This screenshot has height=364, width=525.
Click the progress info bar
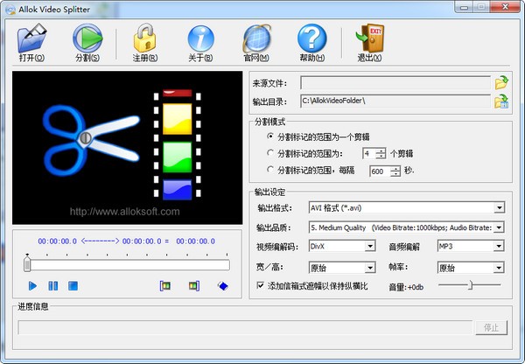click(x=245, y=327)
